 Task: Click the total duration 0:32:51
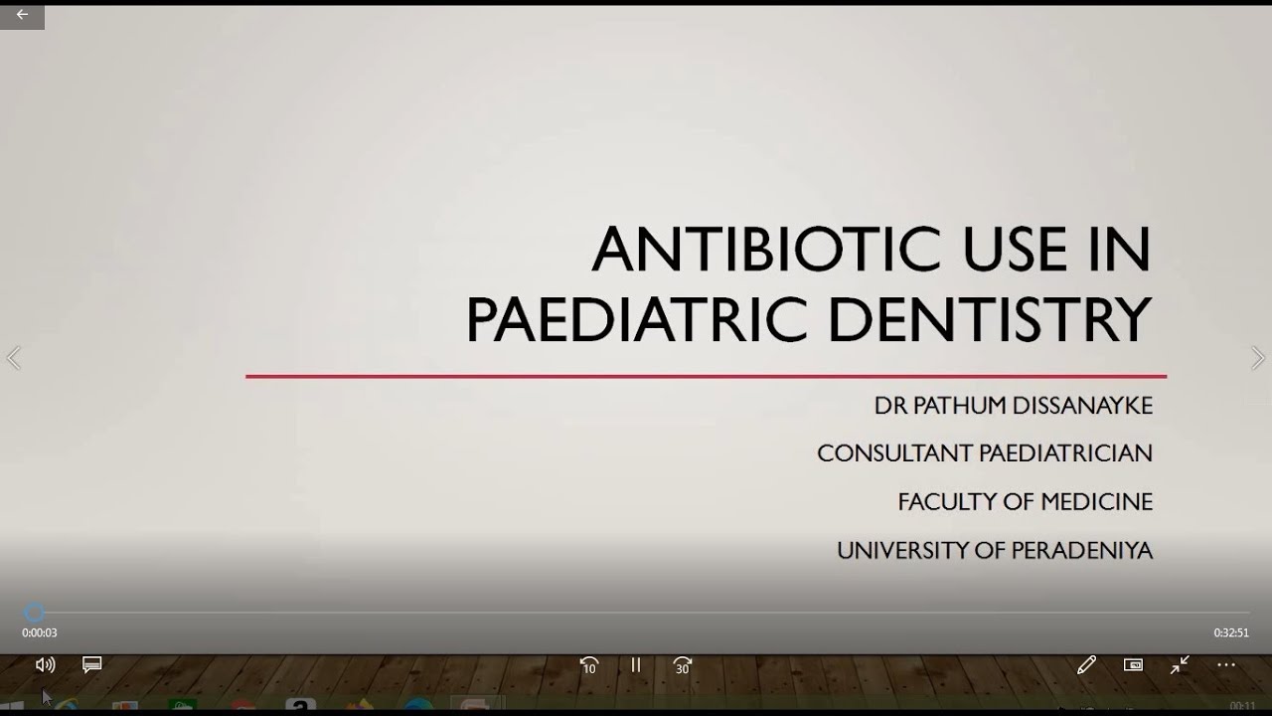pyautogui.click(x=1231, y=633)
